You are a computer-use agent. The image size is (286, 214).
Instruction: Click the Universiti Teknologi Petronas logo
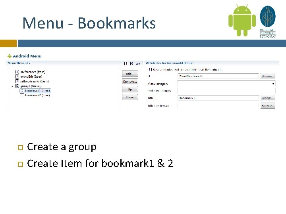(268, 21)
